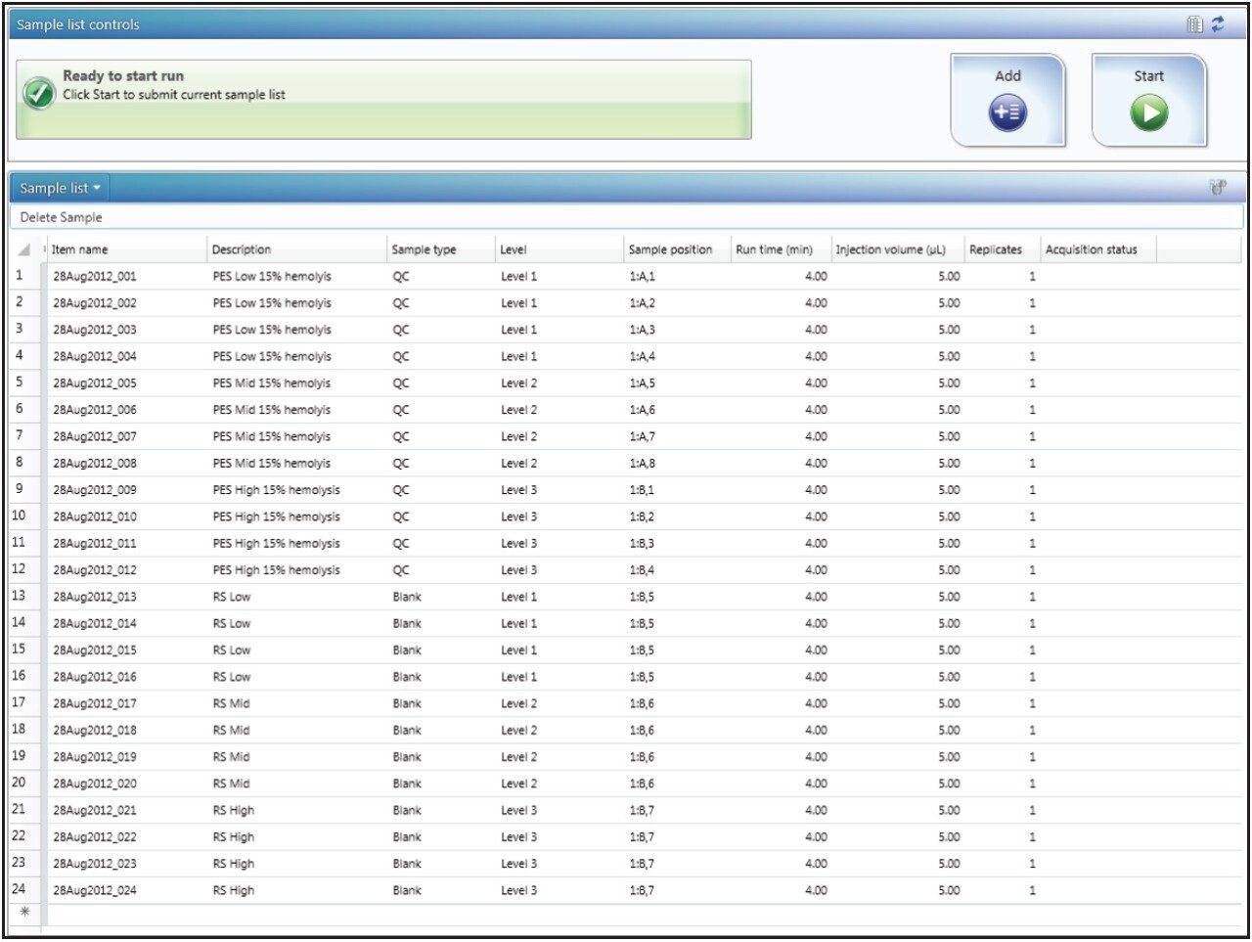This screenshot has width=1252, height=942.
Task: Click sample position 1:A,8
Action: [643, 464]
